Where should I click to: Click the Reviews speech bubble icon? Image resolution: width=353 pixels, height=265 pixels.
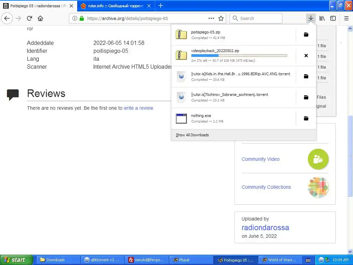tap(13, 95)
